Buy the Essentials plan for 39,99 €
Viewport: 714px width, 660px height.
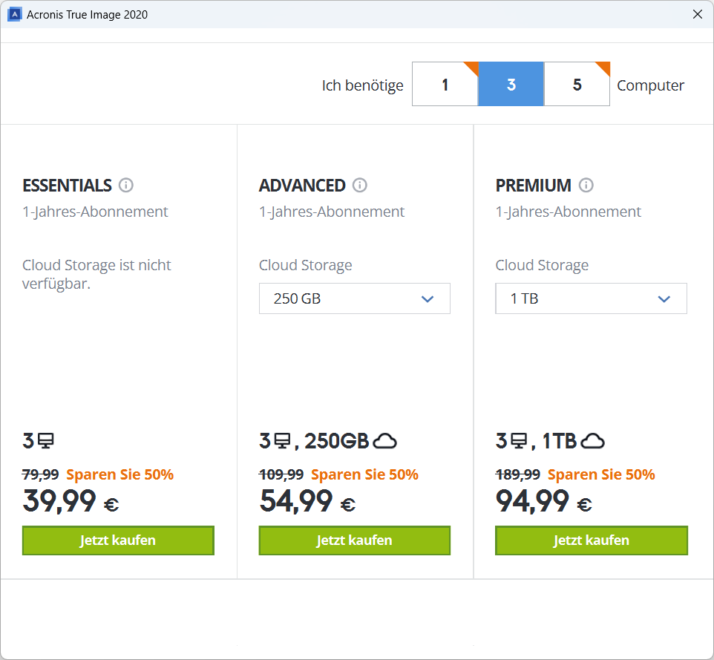coord(118,540)
